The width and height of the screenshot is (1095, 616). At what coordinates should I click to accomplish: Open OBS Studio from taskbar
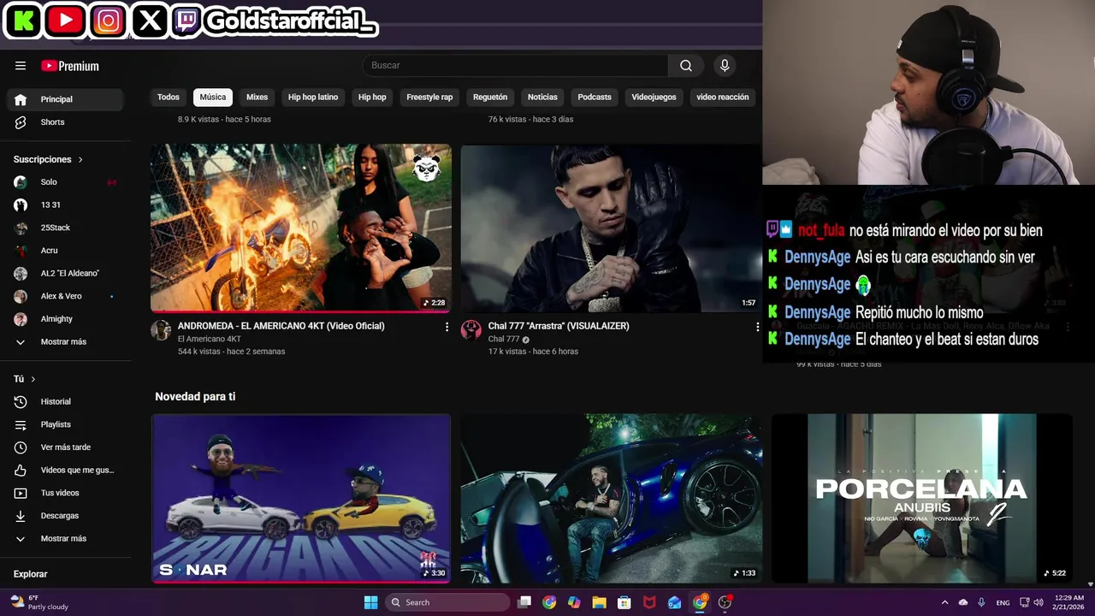point(725,602)
